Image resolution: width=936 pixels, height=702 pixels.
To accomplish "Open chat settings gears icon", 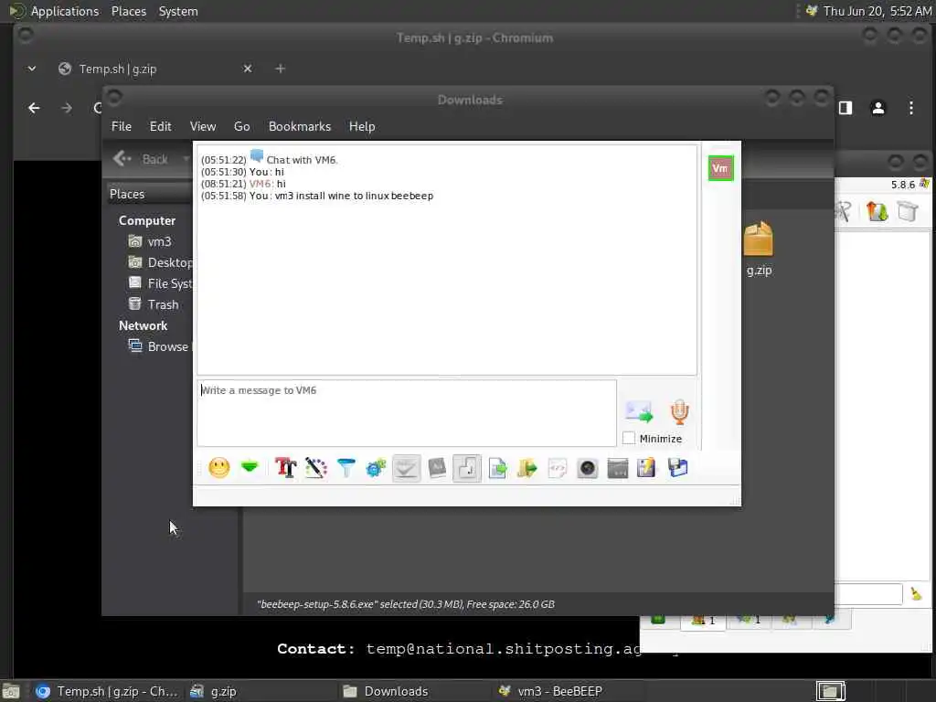I will [x=376, y=467].
